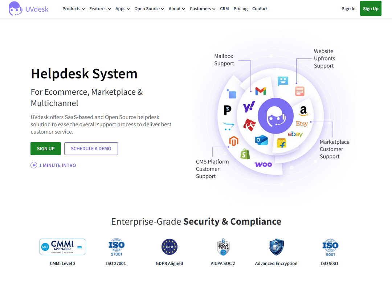Click the CMMI Level 3 caption
This screenshot has height=282, width=392.
pos(62,263)
